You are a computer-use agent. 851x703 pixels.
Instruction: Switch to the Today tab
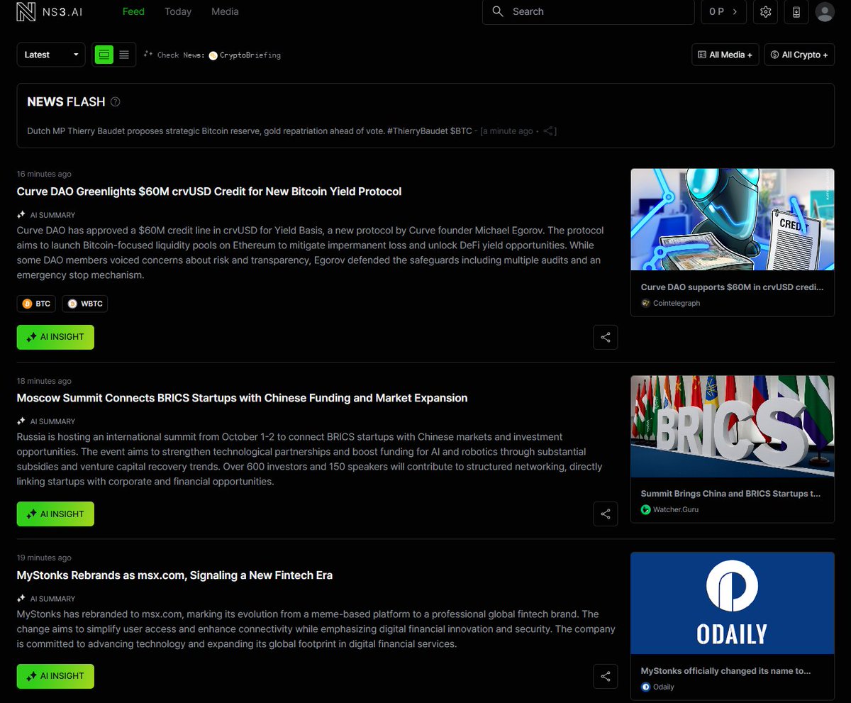tap(178, 11)
